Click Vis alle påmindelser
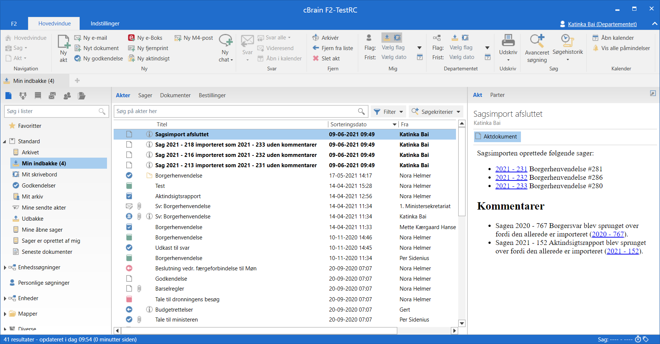 click(x=621, y=48)
